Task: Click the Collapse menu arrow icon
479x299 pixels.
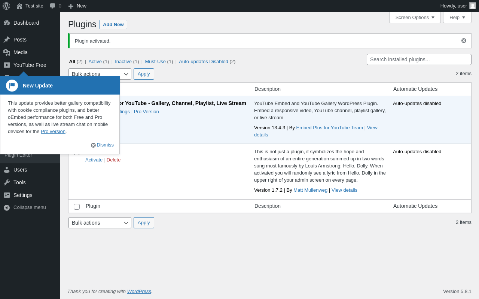Action: point(7,207)
